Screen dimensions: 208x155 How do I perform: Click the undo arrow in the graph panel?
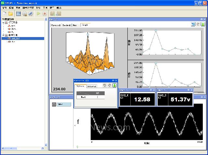193,24
